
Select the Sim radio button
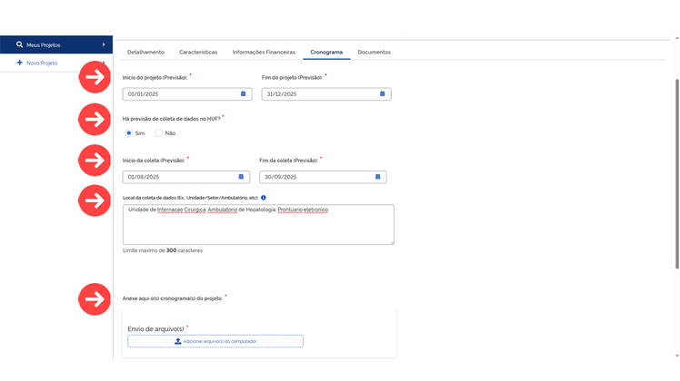(129, 133)
